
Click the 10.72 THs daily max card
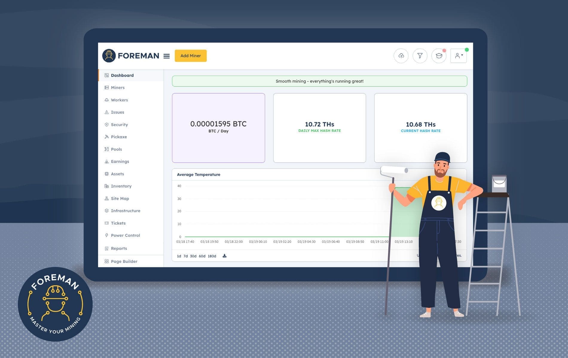319,128
